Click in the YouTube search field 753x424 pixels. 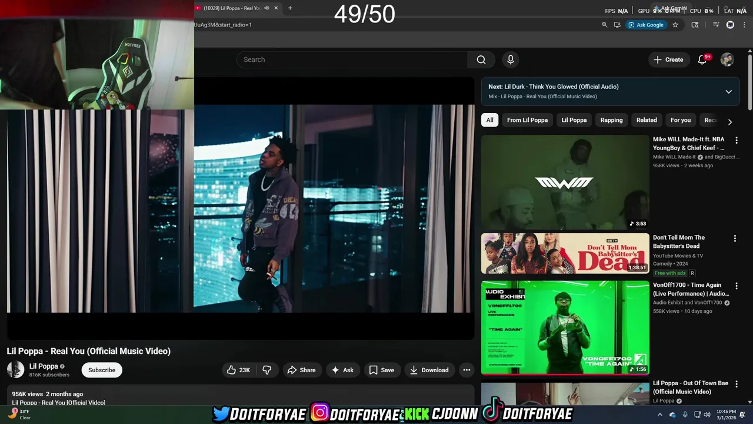click(x=352, y=59)
